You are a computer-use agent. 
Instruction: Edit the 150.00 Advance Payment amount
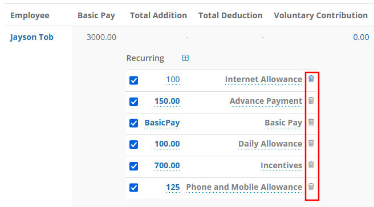pos(167,101)
